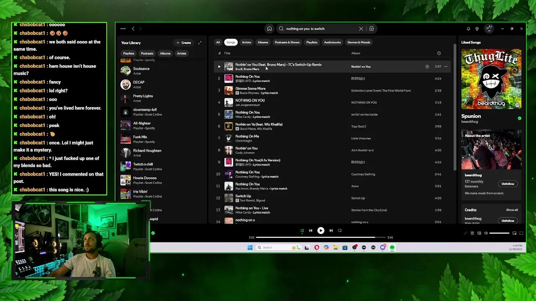Viewport: 536px width, 301px height.
Task: Open the Spotify three-dots app menu
Action: click(123, 29)
